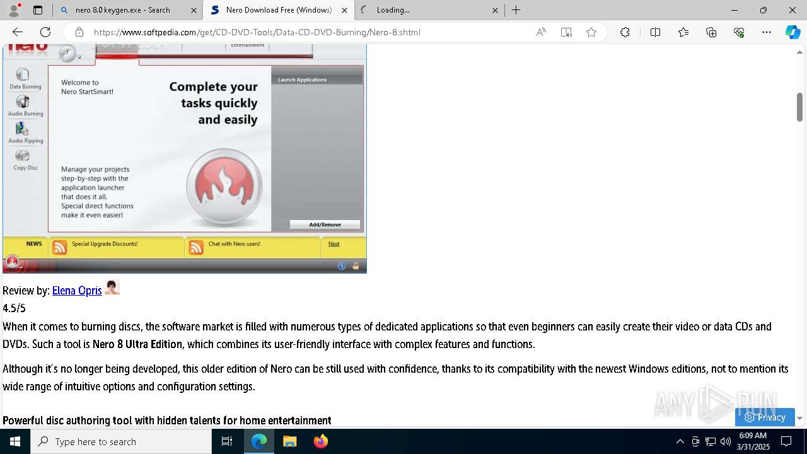Switch to the Loading tab
The height and width of the screenshot is (454, 807).
(429, 10)
